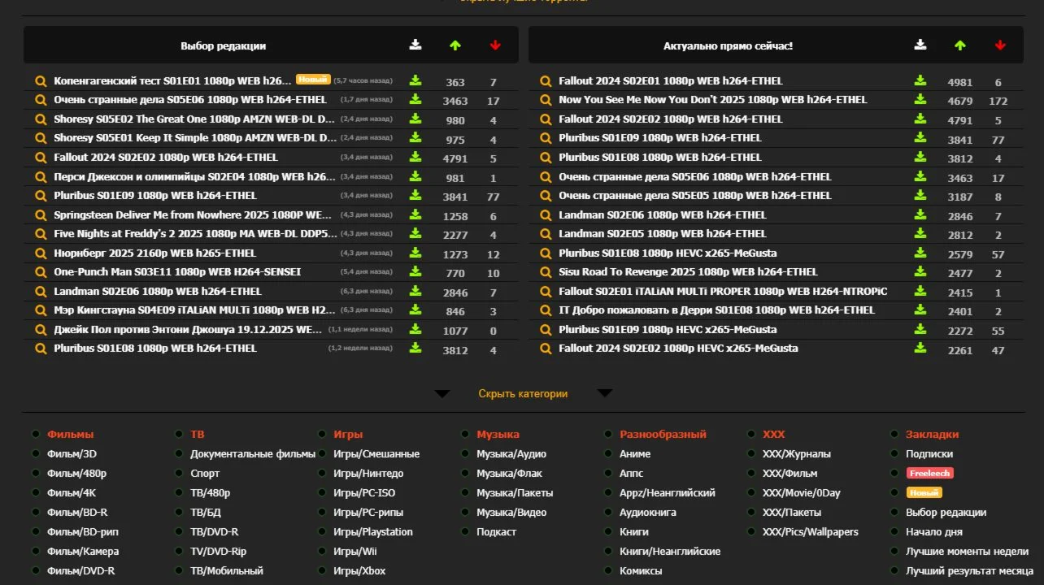
Task: Click the Новый badge next to Копенгагенский тест
Action: (x=311, y=80)
